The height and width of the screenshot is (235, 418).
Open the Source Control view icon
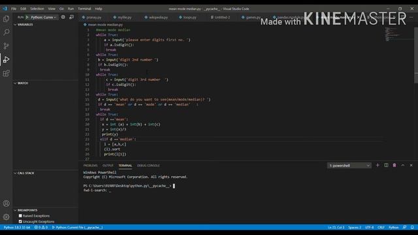[6, 46]
